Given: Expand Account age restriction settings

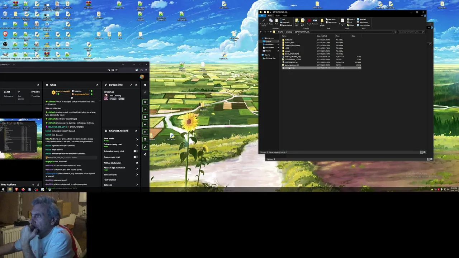Looking at the screenshot, I should pyautogui.click(x=137, y=169).
